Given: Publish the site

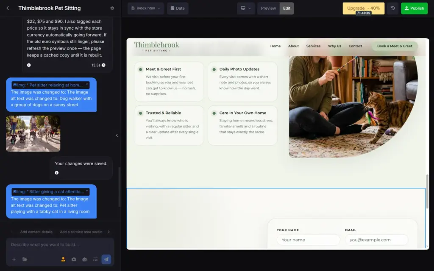Looking at the screenshot, I should coord(414,8).
